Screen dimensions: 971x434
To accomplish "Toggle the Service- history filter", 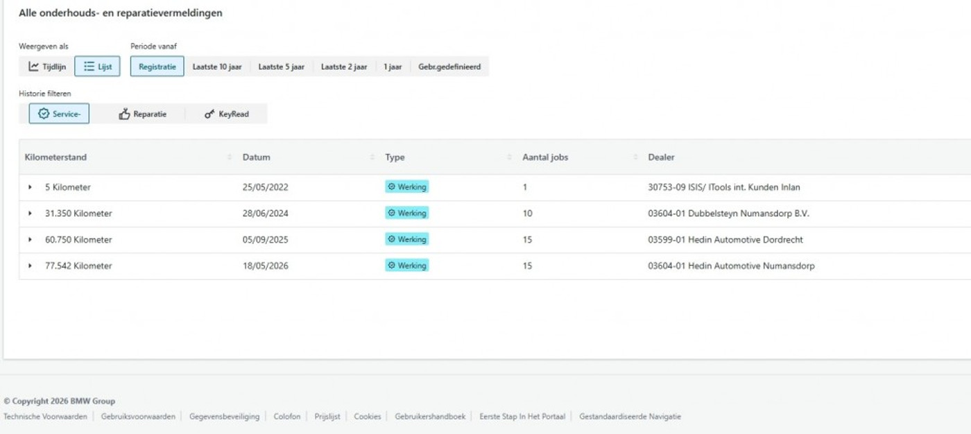I will pyautogui.click(x=59, y=114).
